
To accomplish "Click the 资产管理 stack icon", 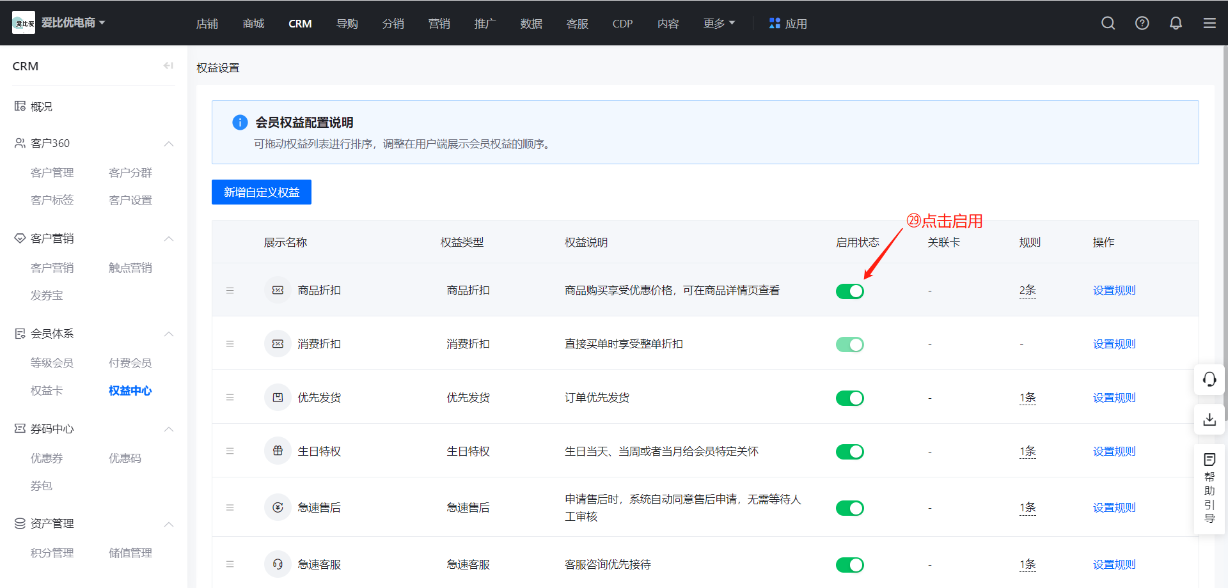I will (x=20, y=523).
